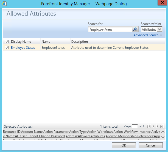168x152 pixels.
Task: Uncheck the Employee Status row checkbox
Action: click(7, 48)
